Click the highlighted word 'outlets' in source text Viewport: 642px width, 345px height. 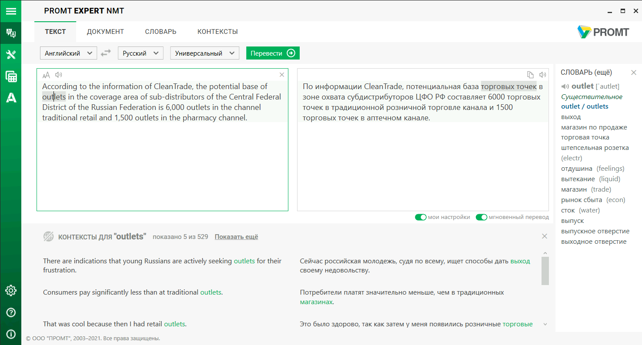(54, 97)
